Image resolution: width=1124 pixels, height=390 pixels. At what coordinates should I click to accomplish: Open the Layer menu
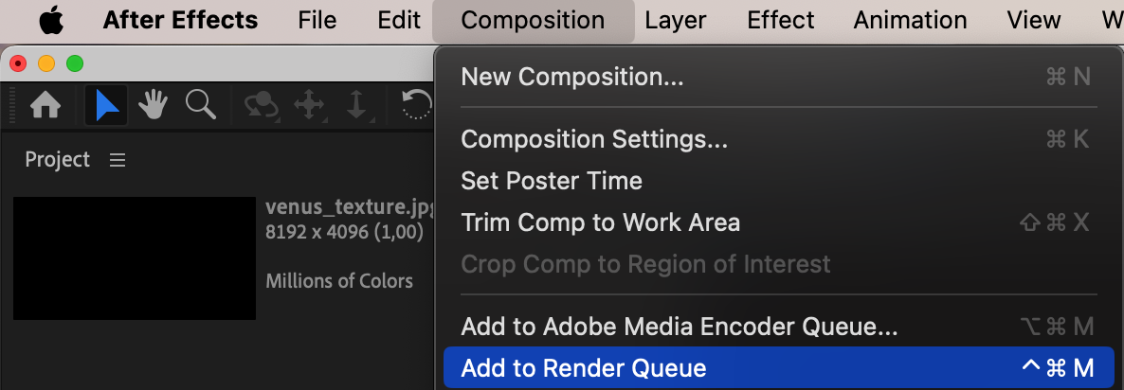tap(676, 20)
